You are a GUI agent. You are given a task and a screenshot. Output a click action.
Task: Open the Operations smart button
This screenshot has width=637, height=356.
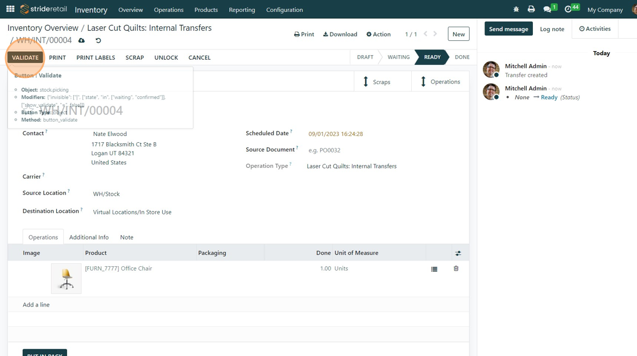pos(440,82)
